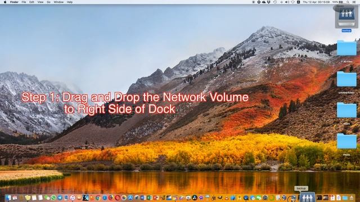
Task: Open Telegram from the Dock
Action: pos(60,198)
